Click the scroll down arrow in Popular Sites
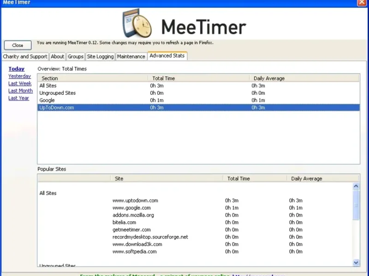The image size is (369, 276). [x=356, y=263]
